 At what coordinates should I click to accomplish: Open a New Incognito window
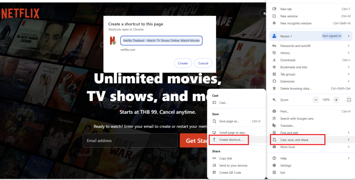point(311,23)
